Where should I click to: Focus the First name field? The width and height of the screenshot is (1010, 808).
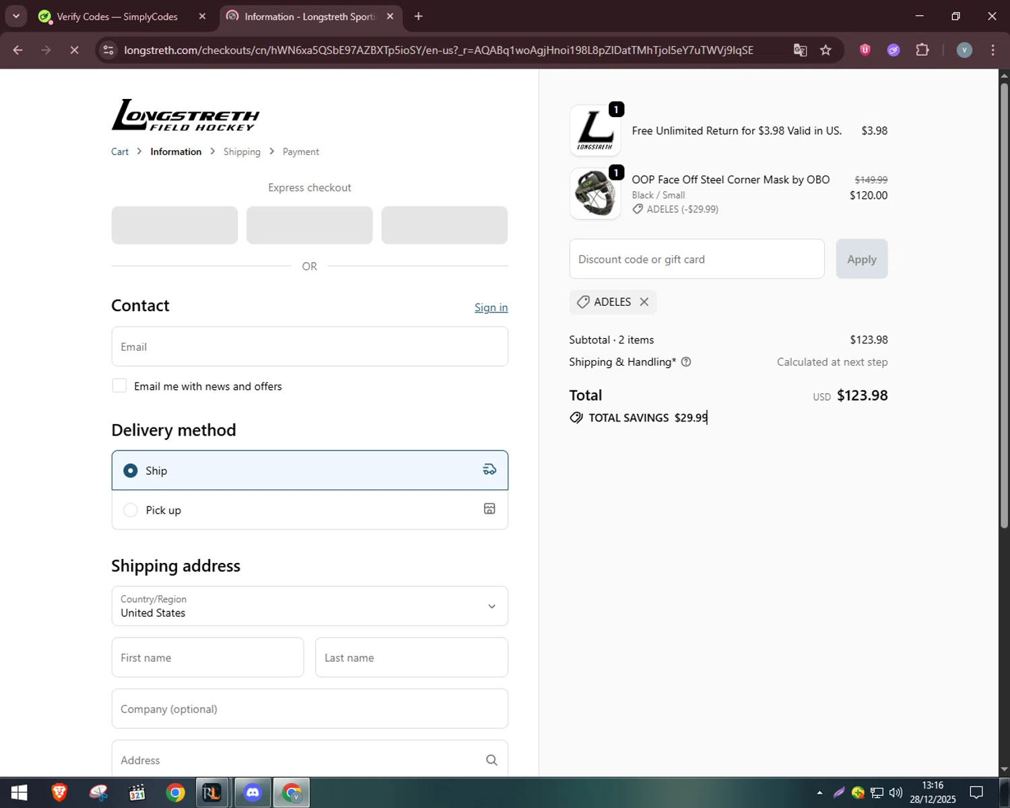(207, 658)
